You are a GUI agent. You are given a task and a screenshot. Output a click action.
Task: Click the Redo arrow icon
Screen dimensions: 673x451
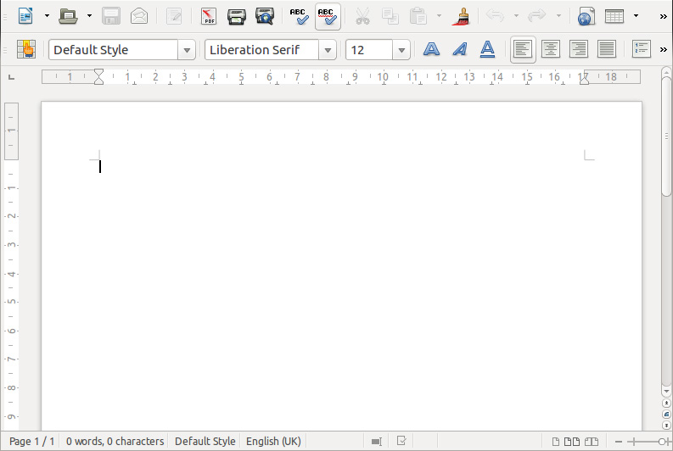pos(537,16)
